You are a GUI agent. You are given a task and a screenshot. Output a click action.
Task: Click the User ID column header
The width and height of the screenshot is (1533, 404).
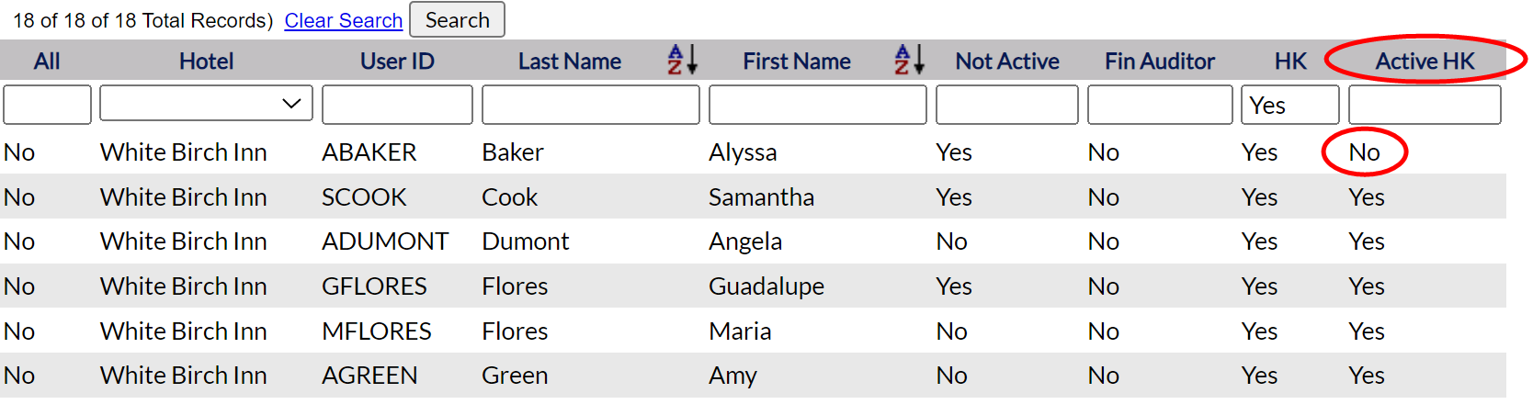click(397, 61)
